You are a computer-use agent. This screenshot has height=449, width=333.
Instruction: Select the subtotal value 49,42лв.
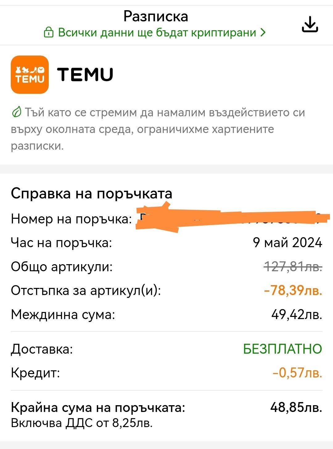tap(297, 314)
